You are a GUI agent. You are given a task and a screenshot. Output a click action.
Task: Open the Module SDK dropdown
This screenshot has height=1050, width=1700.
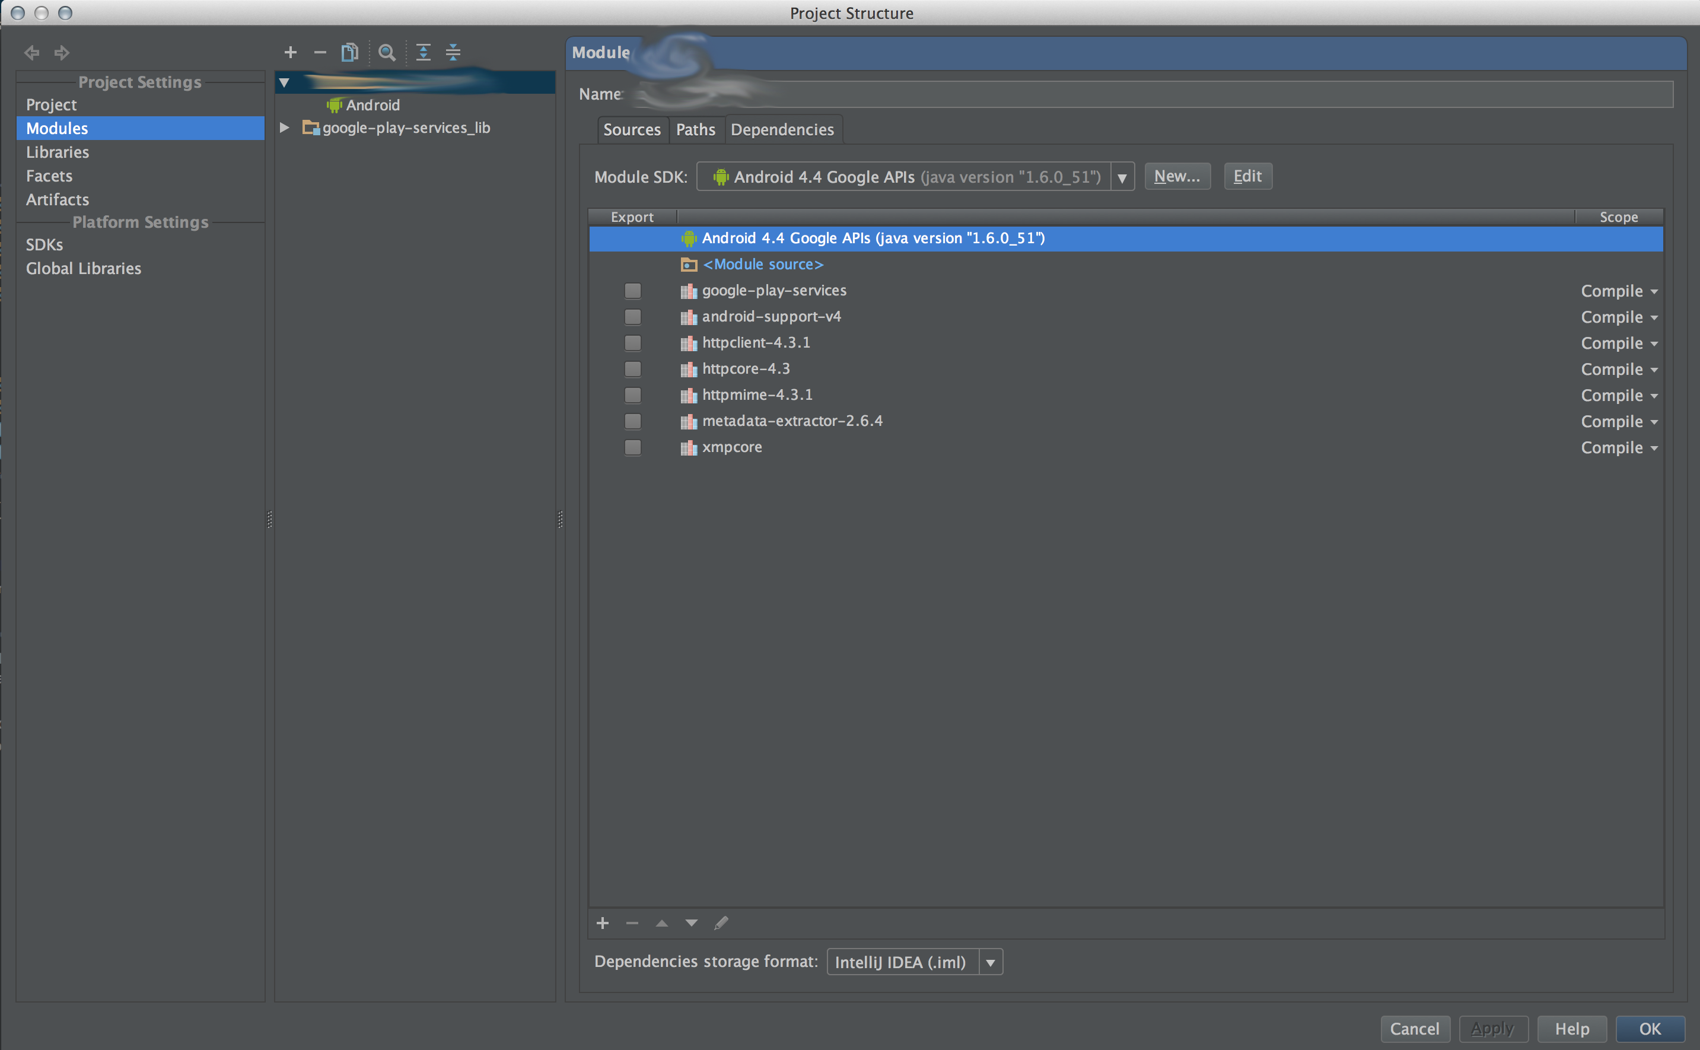(1122, 177)
